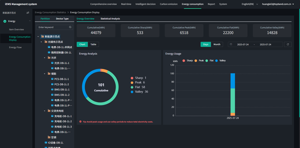Click the Valley color dot in donut legend

coord(132,92)
